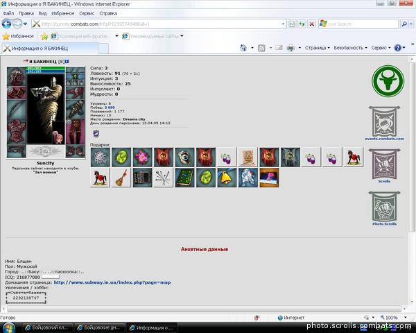
Task: Open the Безопасность command bar dropdown
Action: click(350, 48)
